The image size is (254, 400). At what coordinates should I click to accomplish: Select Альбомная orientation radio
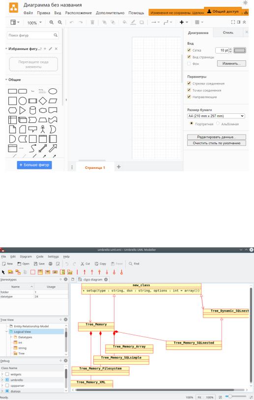tap(218, 124)
